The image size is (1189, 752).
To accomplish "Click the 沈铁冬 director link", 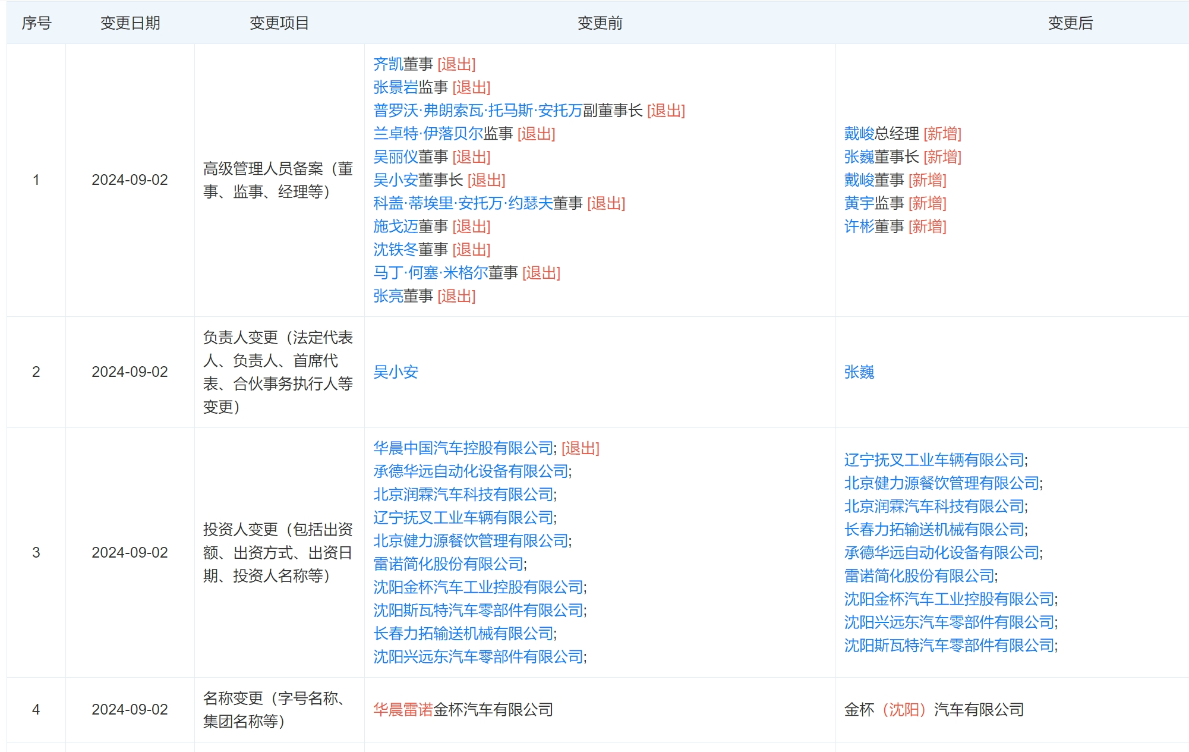I will pyautogui.click(x=396, y=249).
